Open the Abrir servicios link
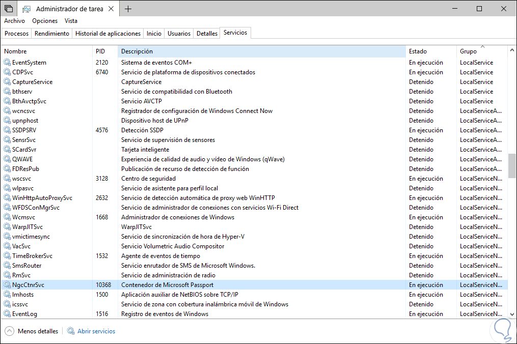Image resolution: width=517 pixels, height=344 pixels. [x=96, y=331]
